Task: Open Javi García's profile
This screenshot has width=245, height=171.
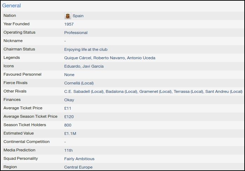Action: tap(93, 66)
